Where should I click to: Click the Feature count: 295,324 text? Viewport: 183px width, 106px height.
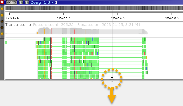click(x=55, y=25)
